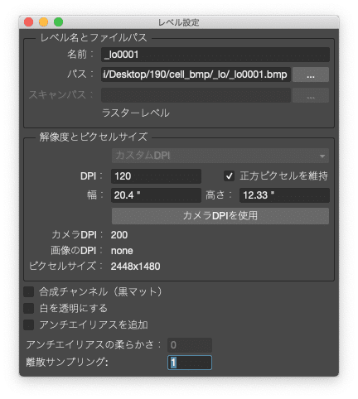Screen dimensions: 358x399
Task: Click the 幅 width field
Action: click(x=156, y=195)
